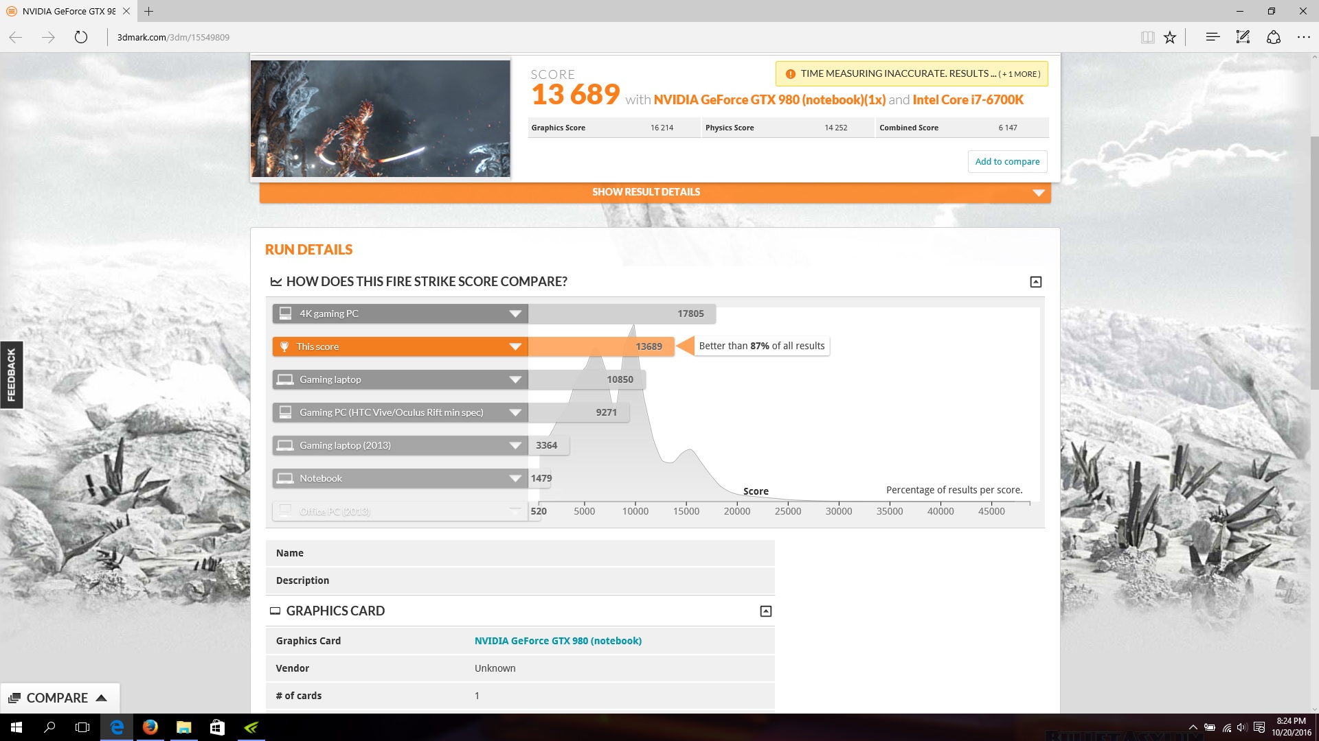Open Edge more actions menu
Viewport: 1319px width, 741px height.
(x=1303, y=37)
